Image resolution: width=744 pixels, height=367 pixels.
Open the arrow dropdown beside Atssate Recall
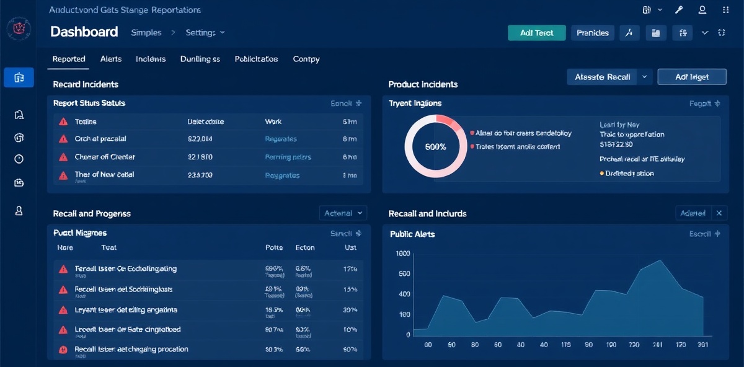pyautogui.click(x=645, y=77)
